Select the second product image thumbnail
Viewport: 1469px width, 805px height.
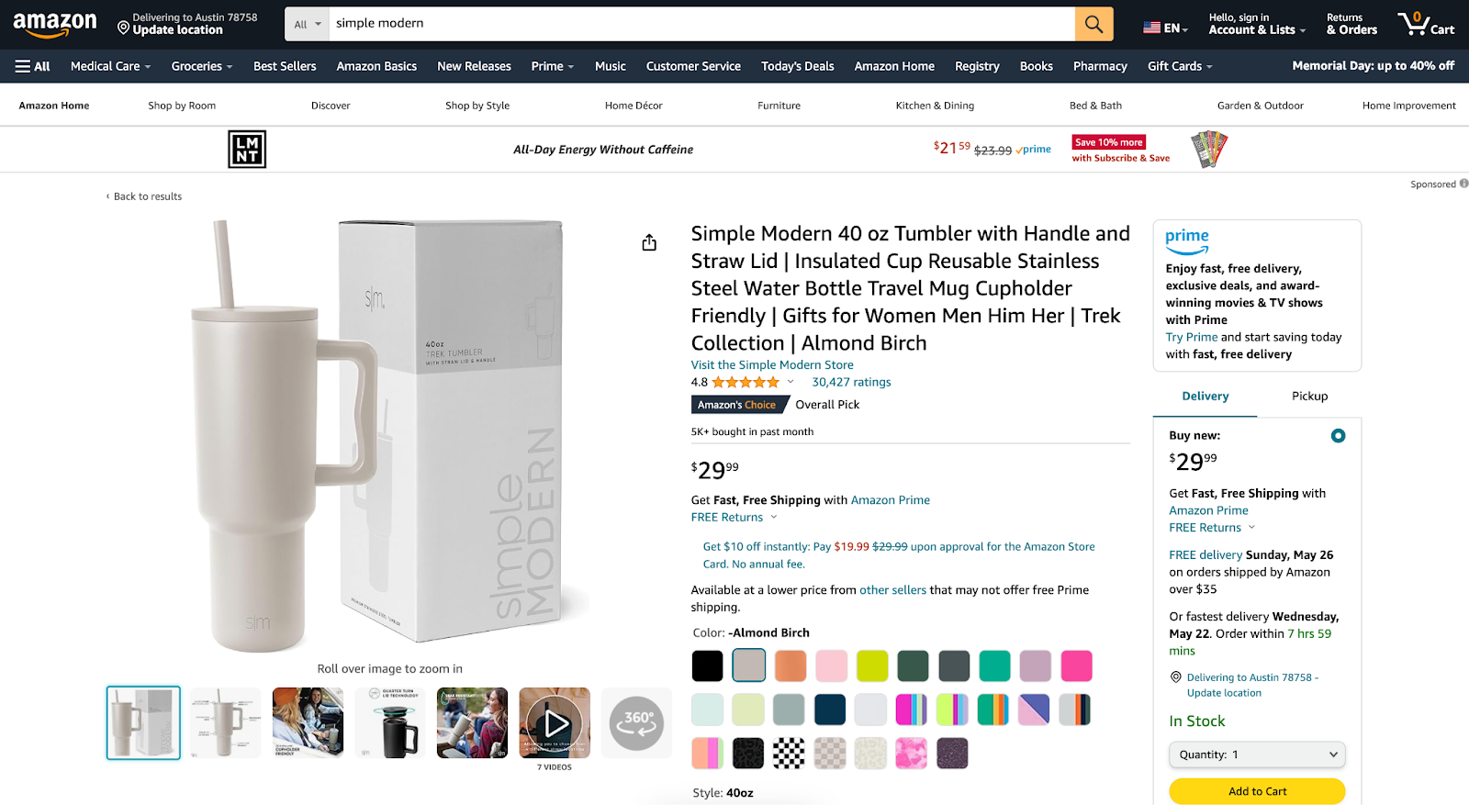(x=225, y=723)
